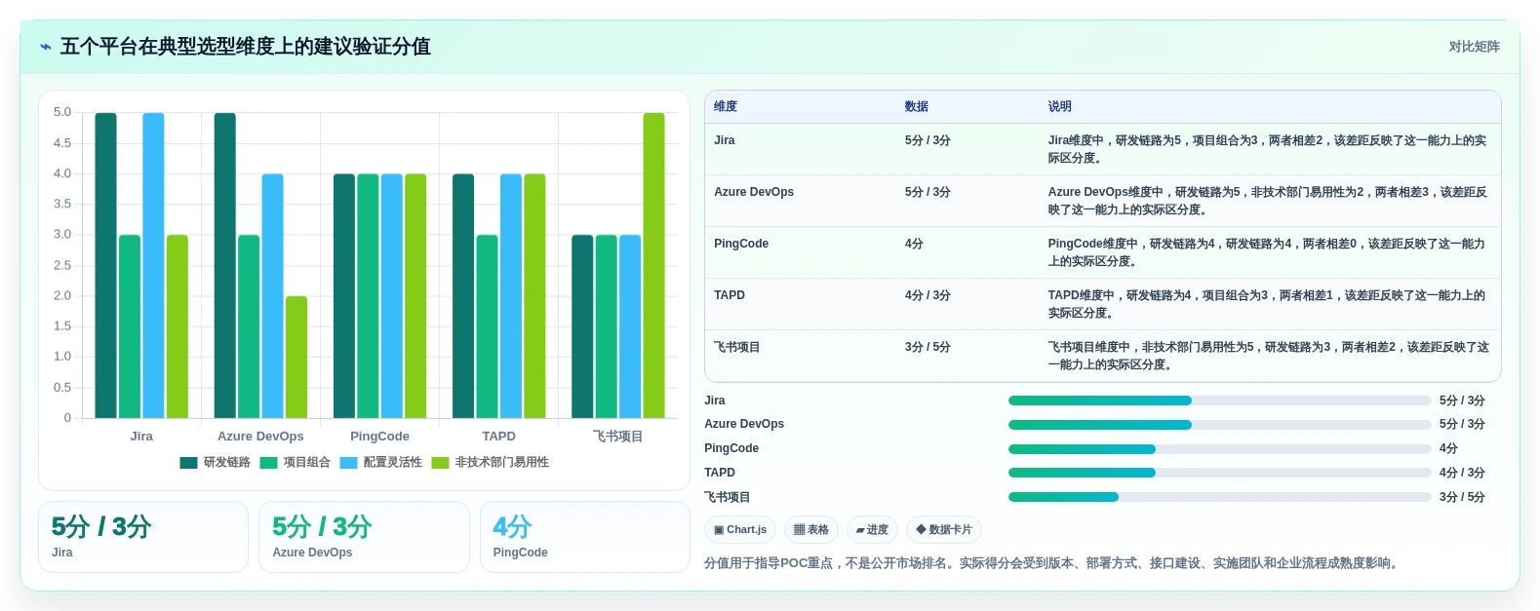The height and width of the screenshot is (611, 1540).
Task: Toggle the 项目组合 legend swatch
Action: point(269,463)
